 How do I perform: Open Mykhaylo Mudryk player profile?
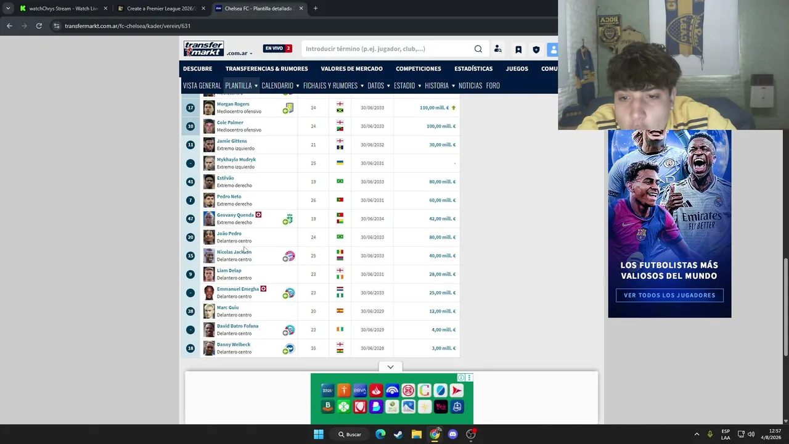236,160
